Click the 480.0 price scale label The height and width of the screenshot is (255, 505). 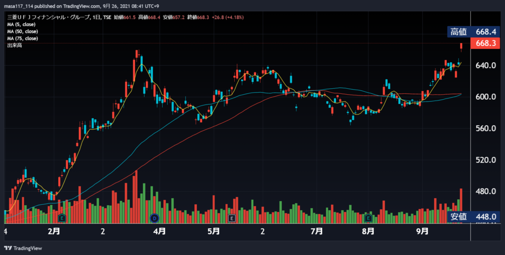[486, 191]
